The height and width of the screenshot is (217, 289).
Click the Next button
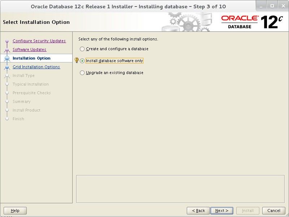coord(221,211)
